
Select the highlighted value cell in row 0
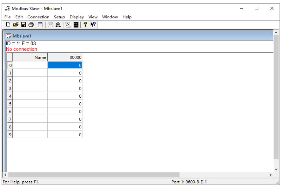[65, 65]
